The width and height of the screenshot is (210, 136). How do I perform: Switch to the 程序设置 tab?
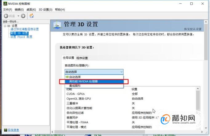82,58
